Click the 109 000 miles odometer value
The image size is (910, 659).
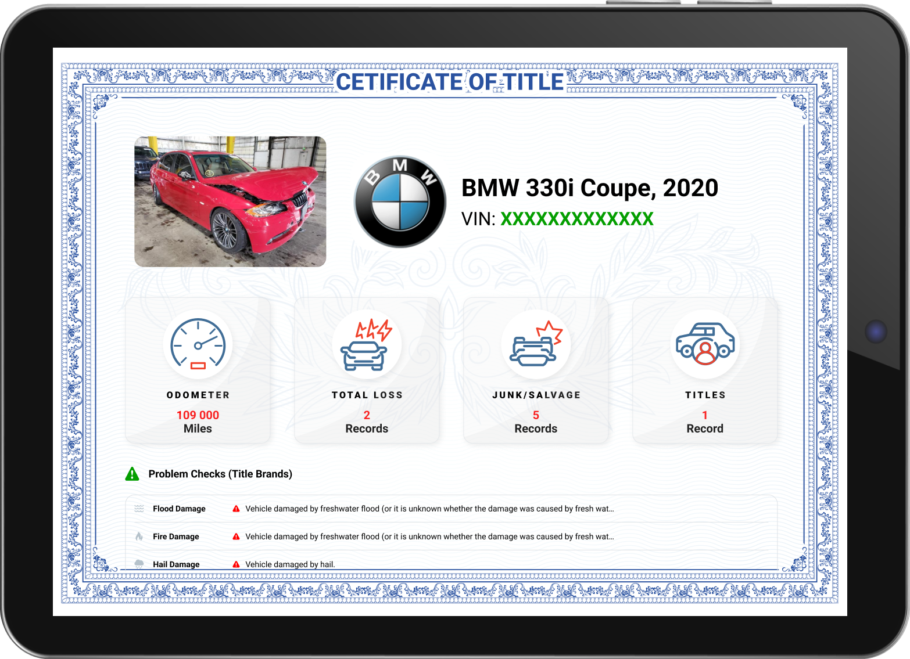(x=198, y=415)
